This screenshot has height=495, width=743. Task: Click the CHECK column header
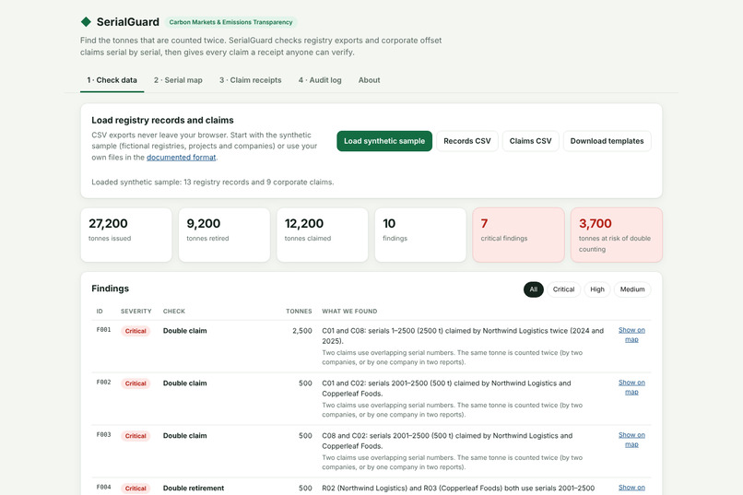174,312
